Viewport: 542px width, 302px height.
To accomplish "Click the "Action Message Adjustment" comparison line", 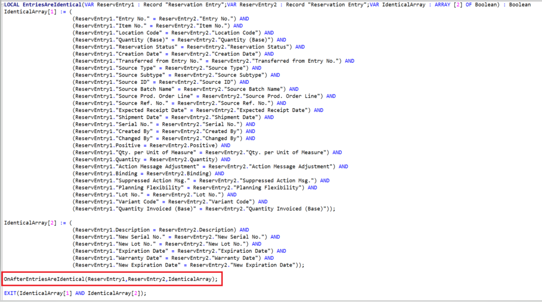I will click(210, 166).
